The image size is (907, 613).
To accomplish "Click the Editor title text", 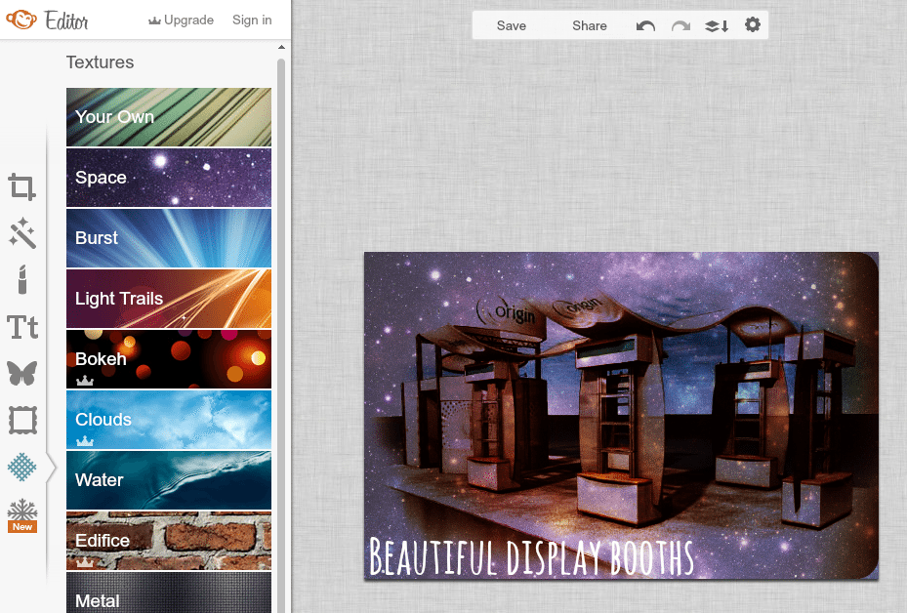I will pos(66,20).
